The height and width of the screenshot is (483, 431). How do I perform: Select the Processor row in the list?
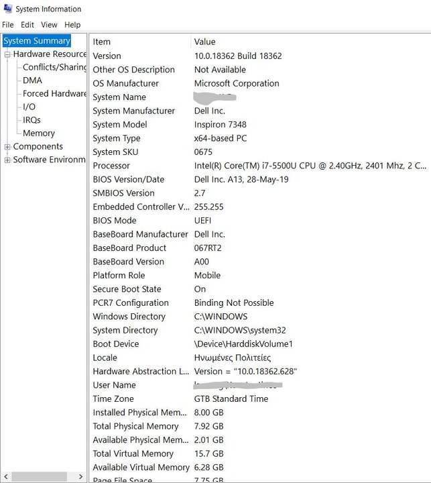point(111,166)
